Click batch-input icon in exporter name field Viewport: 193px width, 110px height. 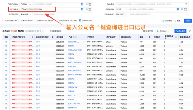(x=178, y=9)
